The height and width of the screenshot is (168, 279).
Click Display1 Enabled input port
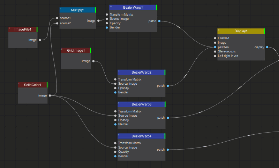pos(215,38)
